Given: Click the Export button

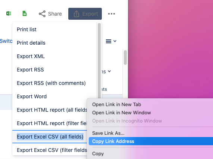Looking at the screenshot, I should pyautogui.click(x=85, y=14).
